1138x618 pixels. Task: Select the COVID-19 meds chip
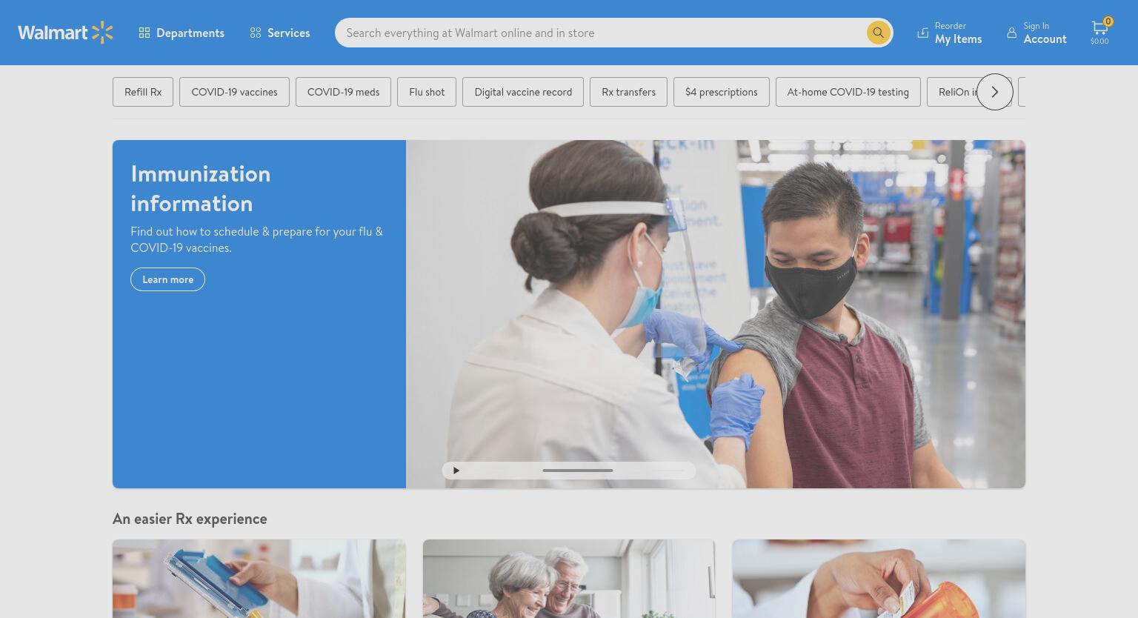343,92
